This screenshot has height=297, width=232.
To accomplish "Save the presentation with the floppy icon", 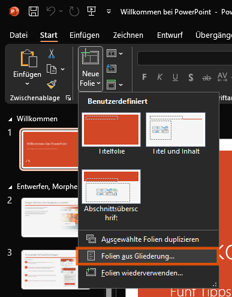I will click(34, 11).
